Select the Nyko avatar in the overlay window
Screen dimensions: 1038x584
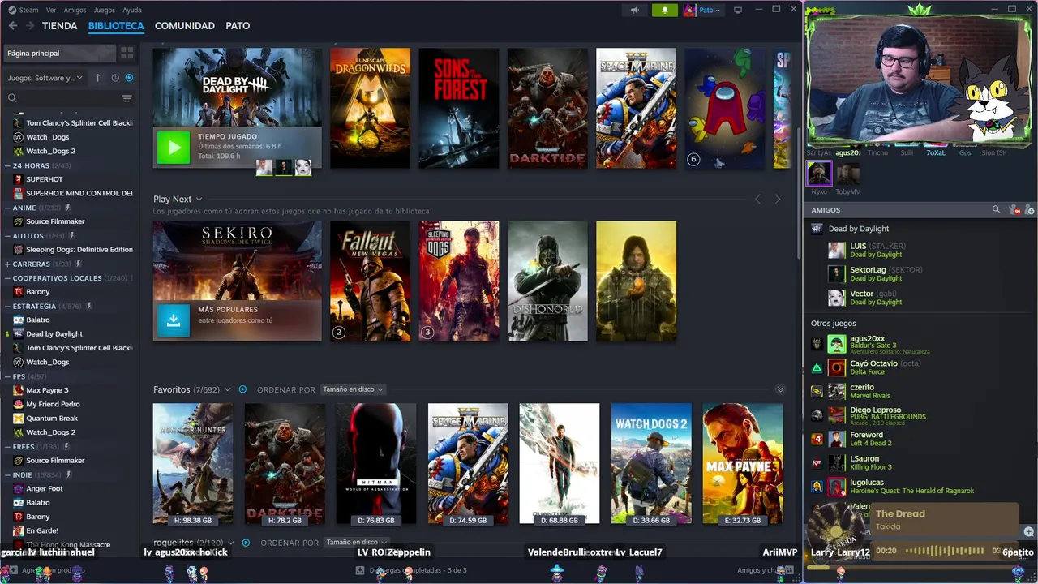pyautogui.click(x=819, y=174)
